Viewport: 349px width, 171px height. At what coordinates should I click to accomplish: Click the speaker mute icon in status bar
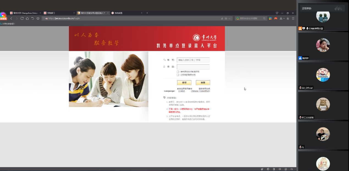[280, 169]
